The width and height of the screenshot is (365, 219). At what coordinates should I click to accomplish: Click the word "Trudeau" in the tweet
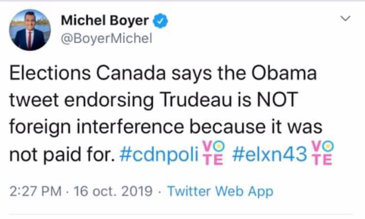coord(196,99)
